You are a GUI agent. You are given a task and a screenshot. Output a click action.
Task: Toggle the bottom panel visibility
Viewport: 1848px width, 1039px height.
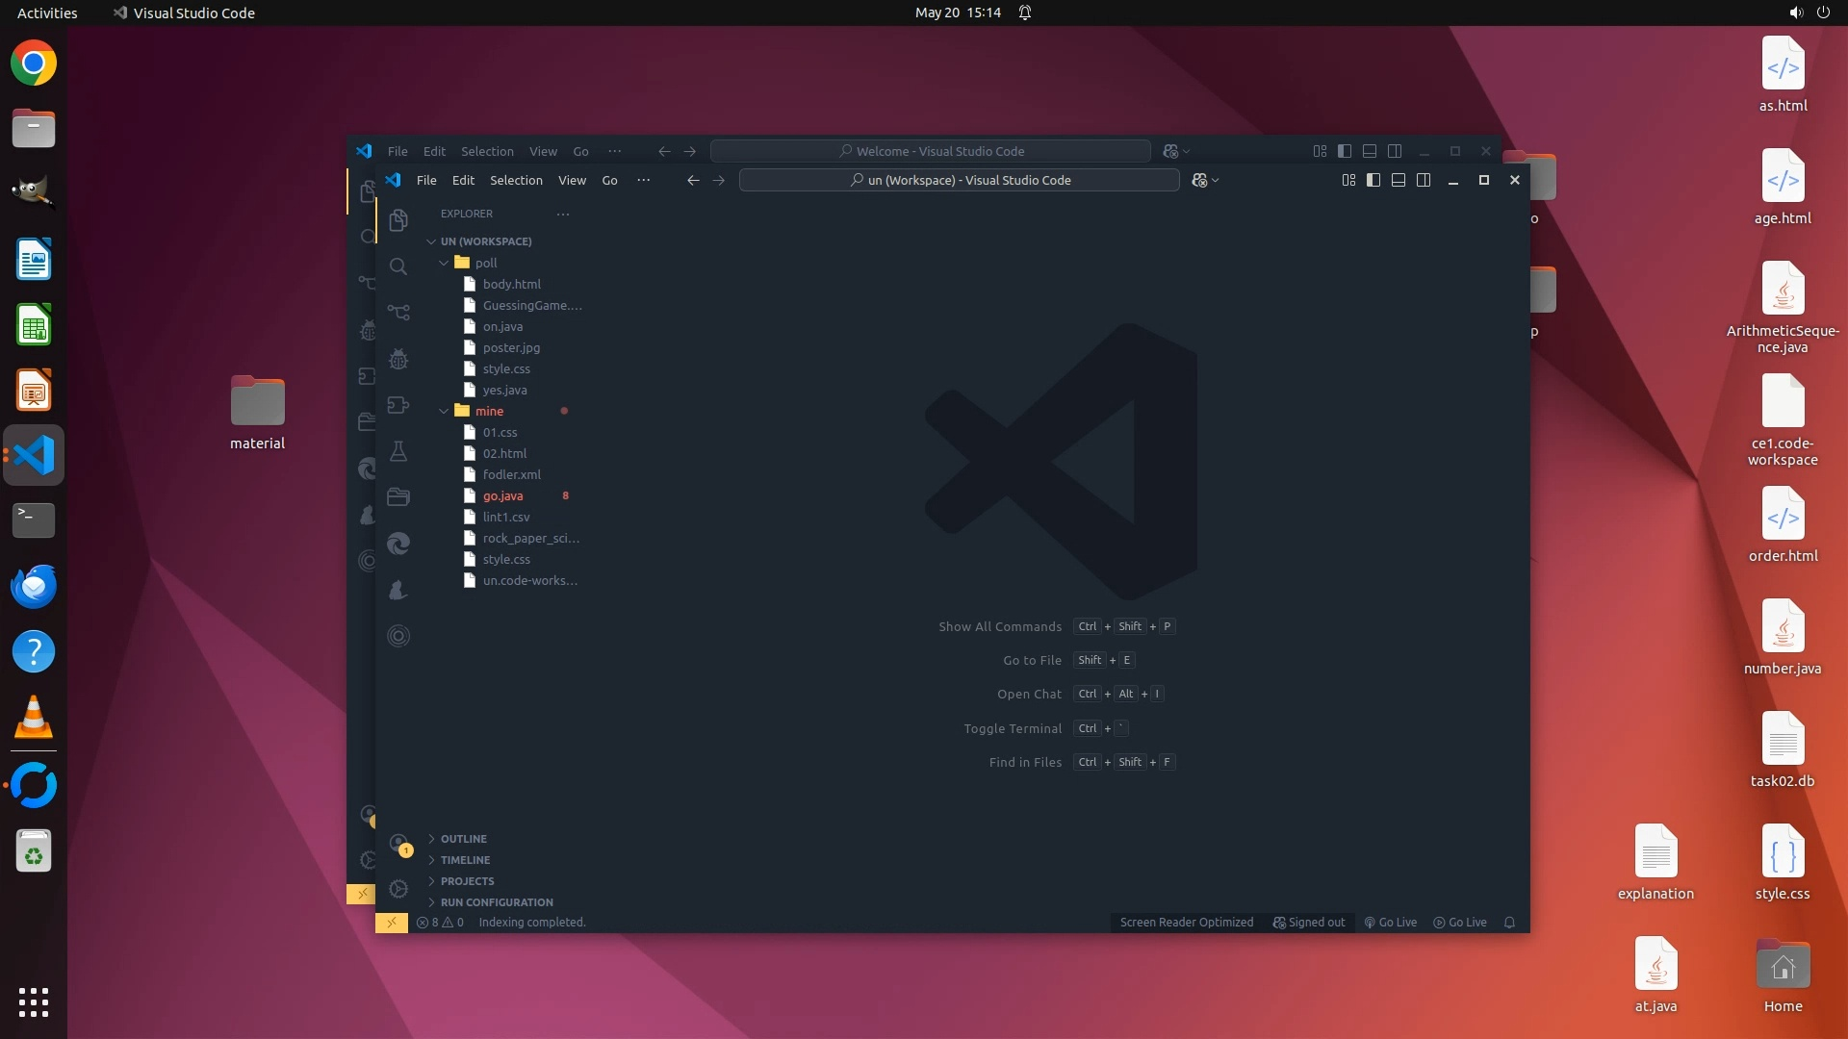1399,180
